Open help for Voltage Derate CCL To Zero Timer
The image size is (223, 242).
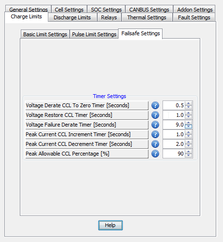click(155, 105)
